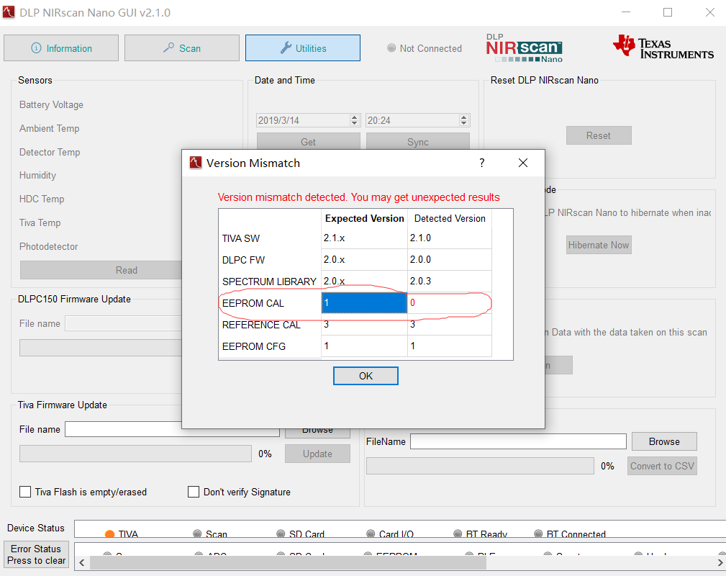Screen dimensions: 726x576
Task: Click Browse next to FileName field
Action: (664, 441)
